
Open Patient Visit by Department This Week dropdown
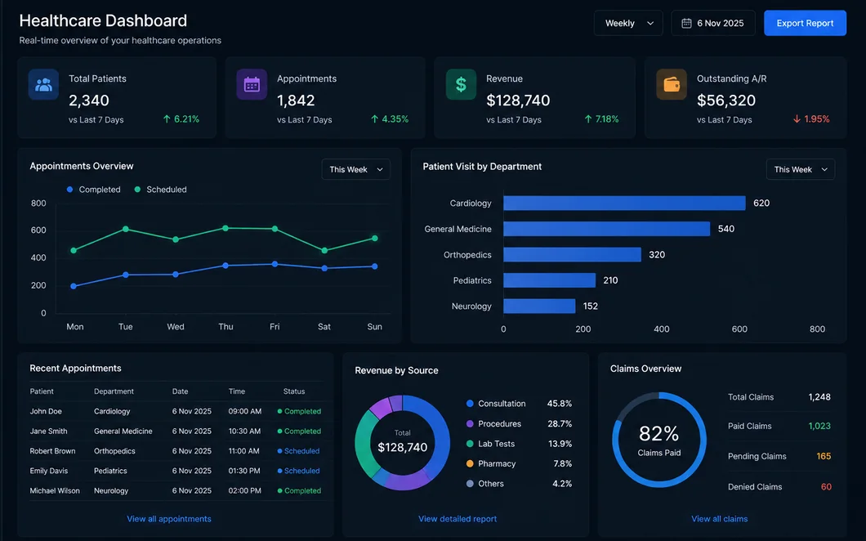pos(801,169)
